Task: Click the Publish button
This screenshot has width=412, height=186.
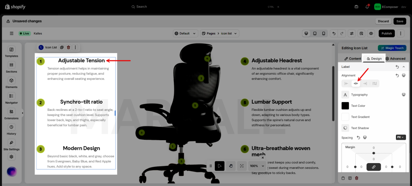Action: click(386, 33)
